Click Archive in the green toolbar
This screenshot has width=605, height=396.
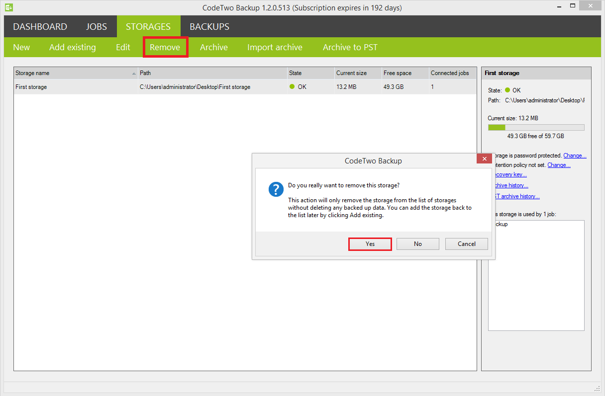(x=214, y=47)
